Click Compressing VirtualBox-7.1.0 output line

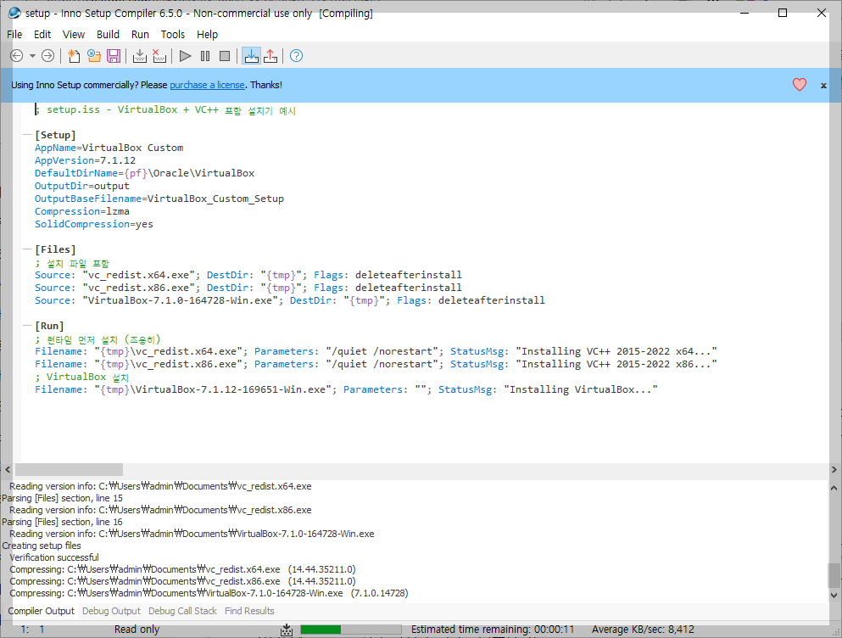coord(209,593)
